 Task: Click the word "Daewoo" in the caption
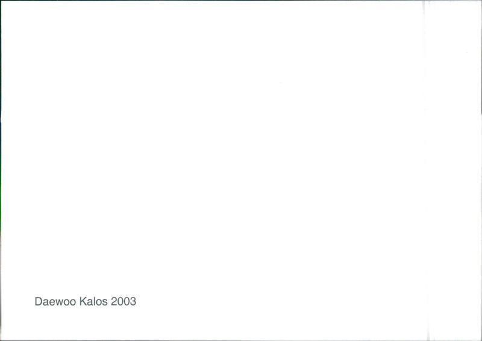tap(55, 301)
